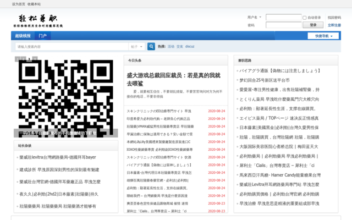This screenshot has width=352, height=220.
Task: Click 收藏本站 in the top bar
Action: tap(34, 4)
